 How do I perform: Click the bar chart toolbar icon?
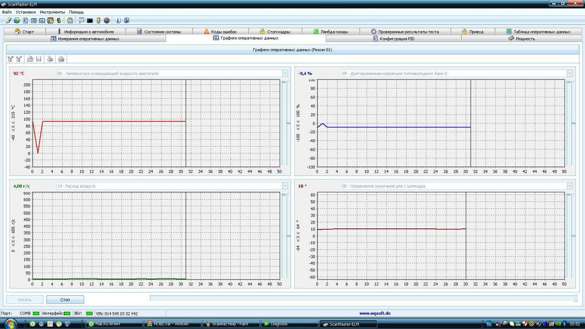42,21
